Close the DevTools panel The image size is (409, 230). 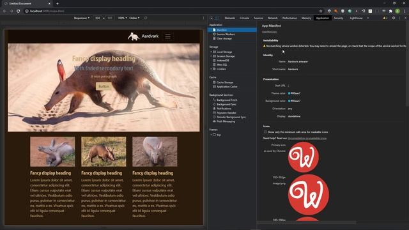[x=406, y=18]
